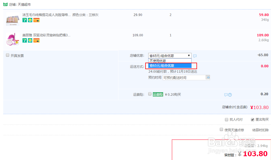The width and height of the screenshot is (271, 160).
Task: Click the towel unit price 29.90
Action: (x=138, y=15)
